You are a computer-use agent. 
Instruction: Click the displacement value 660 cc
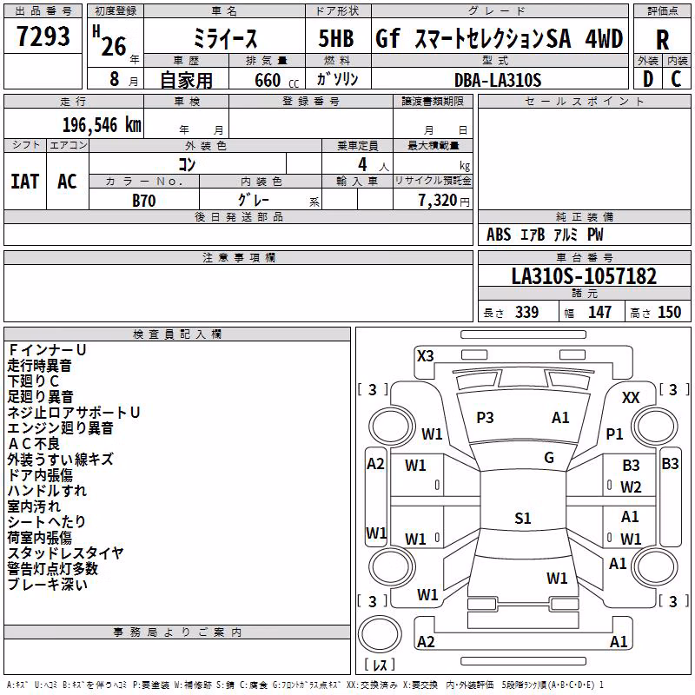point(276,80)
